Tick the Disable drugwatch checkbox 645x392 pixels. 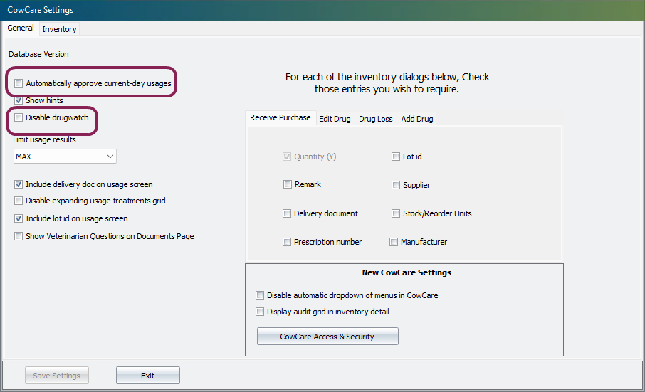[19, 117]
